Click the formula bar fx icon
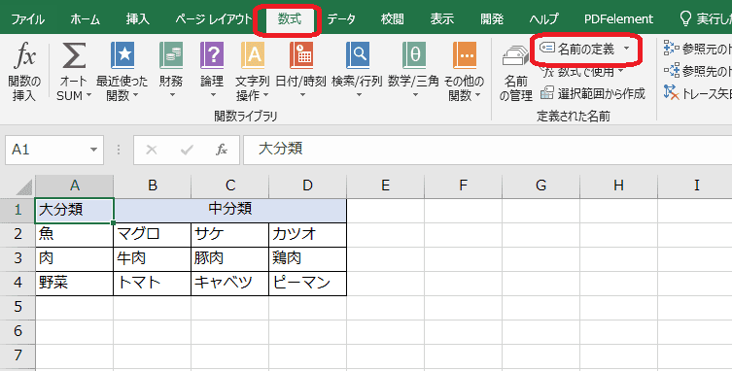The height and width of the screenshot is (371, 732). click(222, 150)
